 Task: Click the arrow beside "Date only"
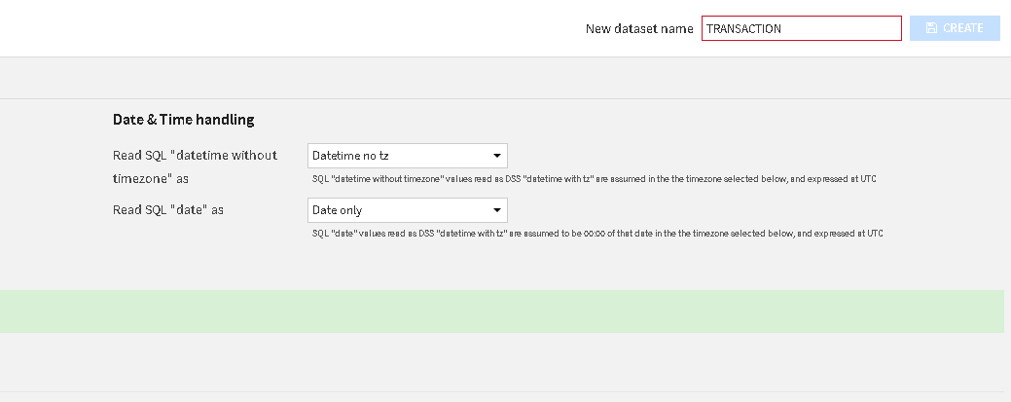[x=496, y=210]
